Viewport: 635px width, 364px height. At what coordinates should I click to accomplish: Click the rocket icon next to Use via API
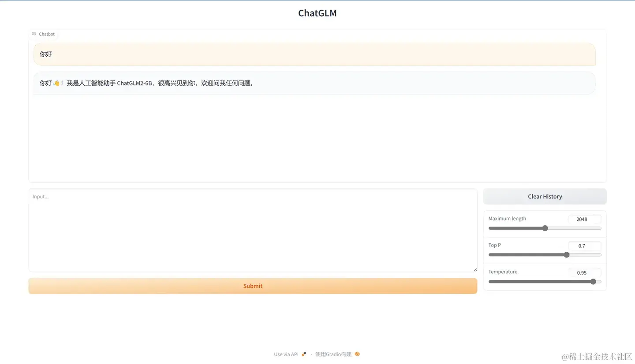click(x=304, y=354)
